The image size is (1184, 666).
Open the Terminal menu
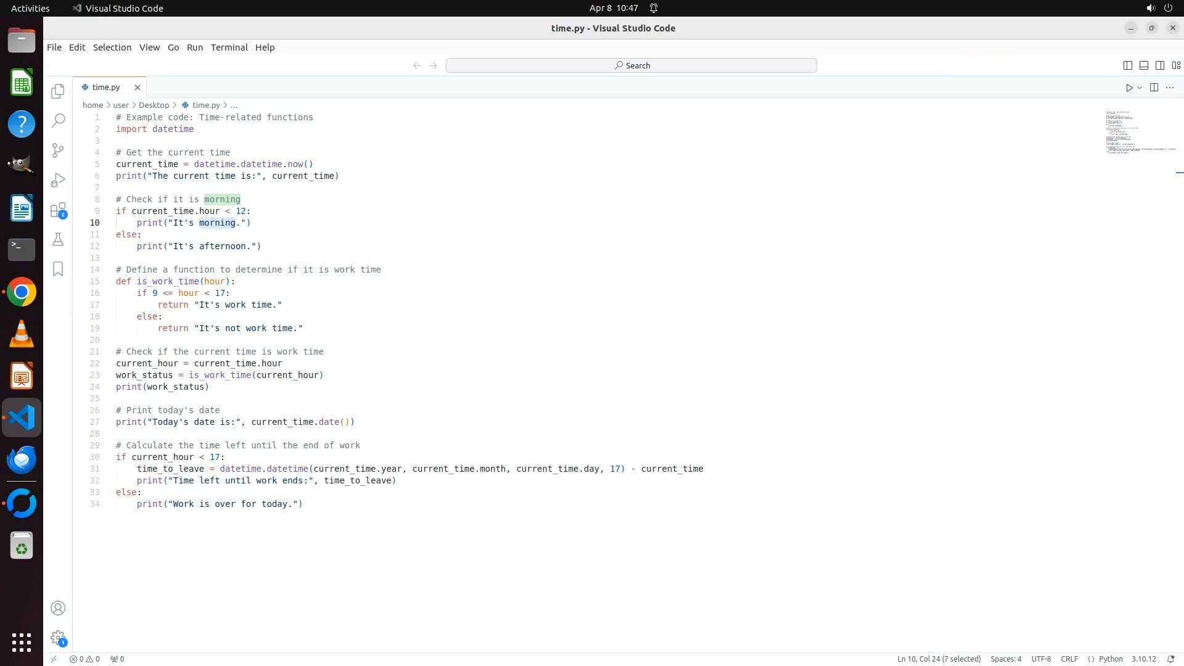click(229, 47)
